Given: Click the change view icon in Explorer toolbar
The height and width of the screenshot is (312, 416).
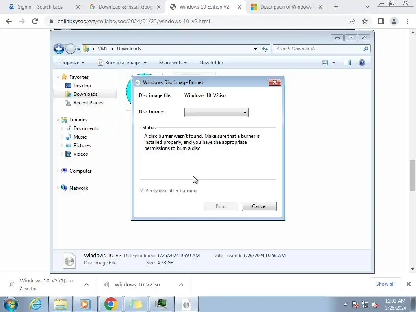Looking at the screenshot, I should click(x=325, y=63).
